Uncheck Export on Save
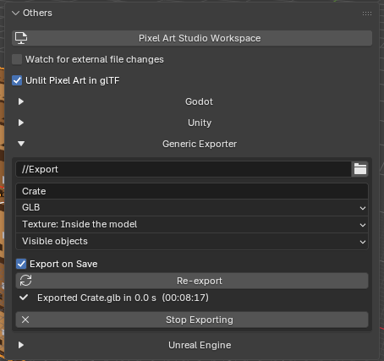The width and height of the screenshot is (384, 361). click(x=21, y=264)
